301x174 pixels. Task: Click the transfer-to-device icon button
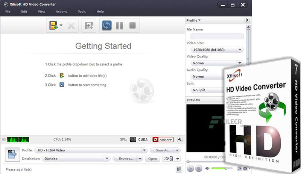tap(169, 159)
